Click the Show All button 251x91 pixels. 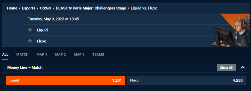point(226,67)
